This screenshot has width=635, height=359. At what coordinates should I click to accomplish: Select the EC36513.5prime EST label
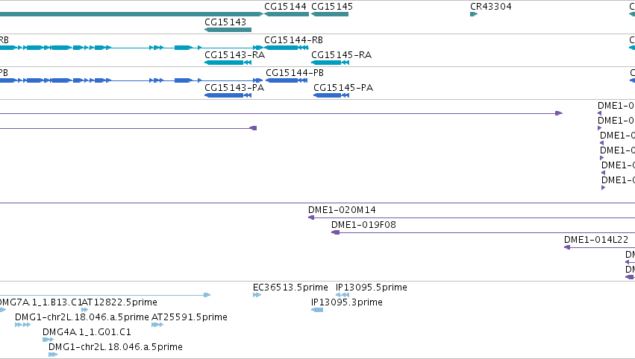click(x=290, y=287)
